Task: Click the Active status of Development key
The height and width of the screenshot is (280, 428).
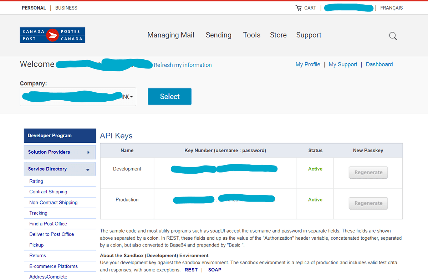Action: click(x=315, y=169)
